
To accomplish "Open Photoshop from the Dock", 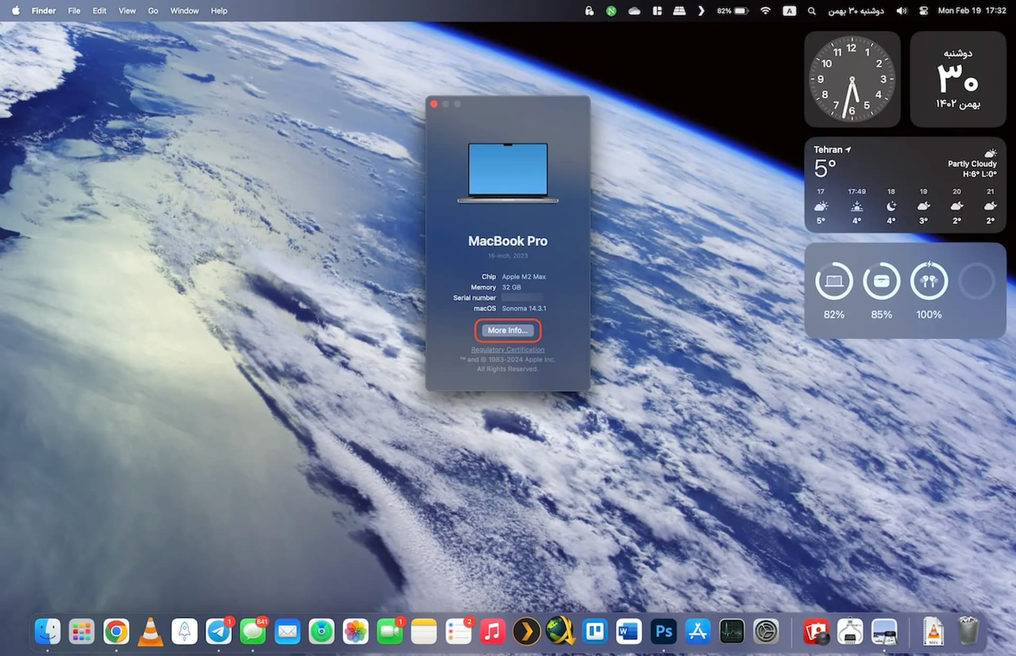I will pos(663,631).
